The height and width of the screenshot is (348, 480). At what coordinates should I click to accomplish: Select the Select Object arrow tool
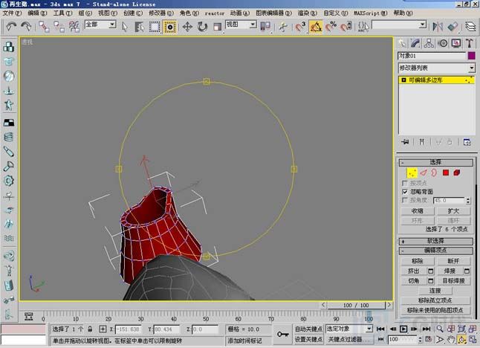125,27
